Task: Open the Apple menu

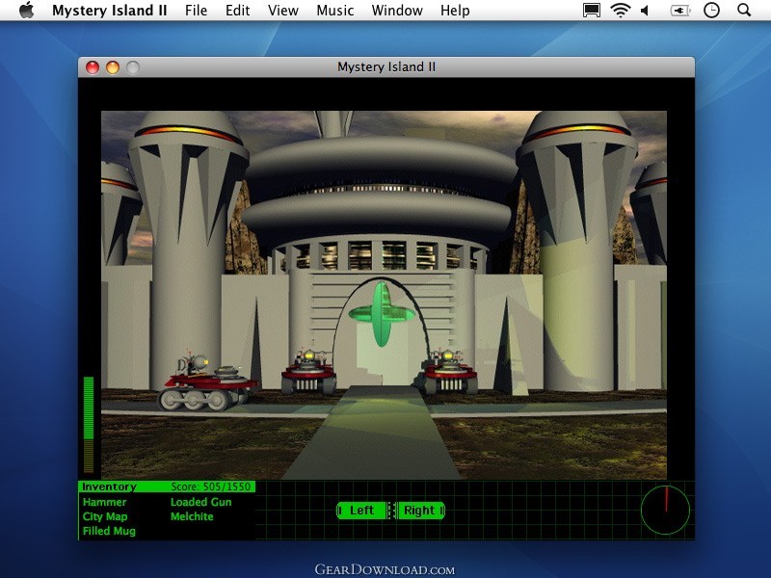Action: (27, 10)
